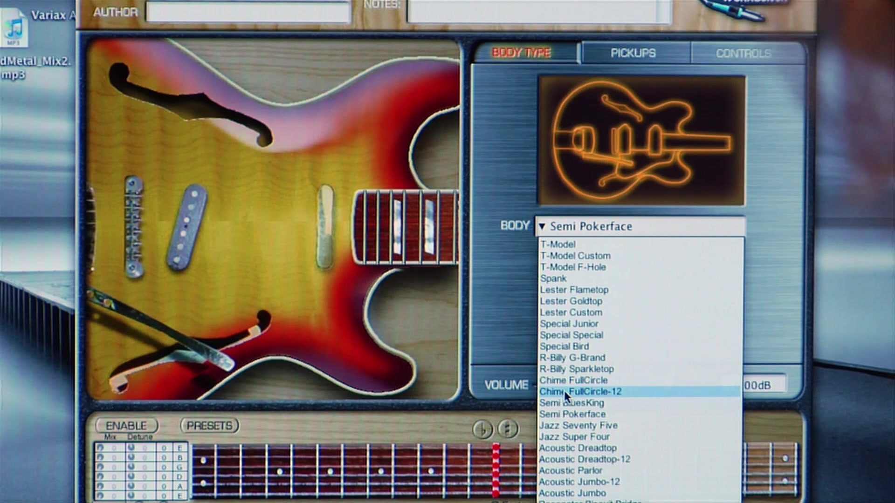Click the Mix knob for high E string
This screenshot has height=503, width=895.
tap(100, 448)
